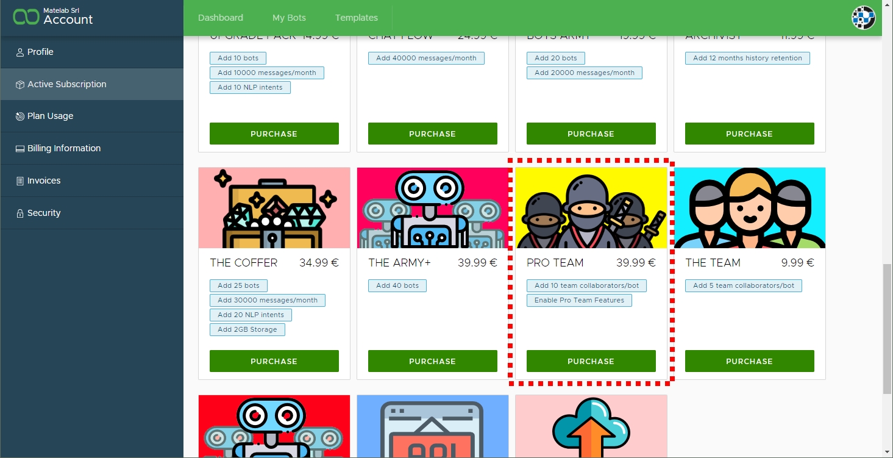This screenshot has width=893, height=458.
Task: Open the Templates tab
Action: coord(357,18)
